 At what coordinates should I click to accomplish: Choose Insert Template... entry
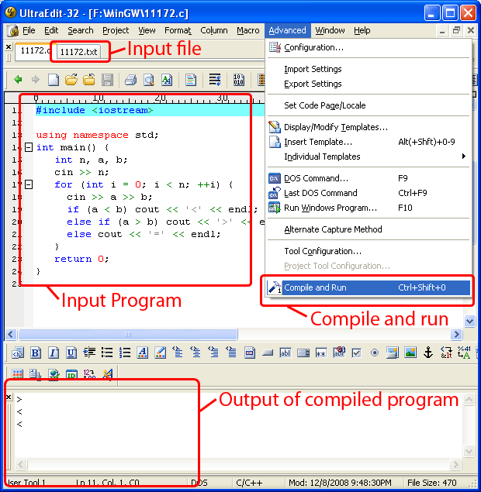click(369, 142)
